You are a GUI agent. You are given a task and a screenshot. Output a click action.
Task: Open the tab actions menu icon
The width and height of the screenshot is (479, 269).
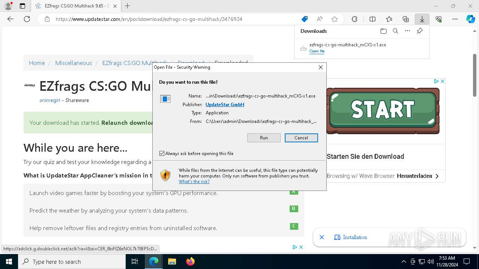point(22,6)
